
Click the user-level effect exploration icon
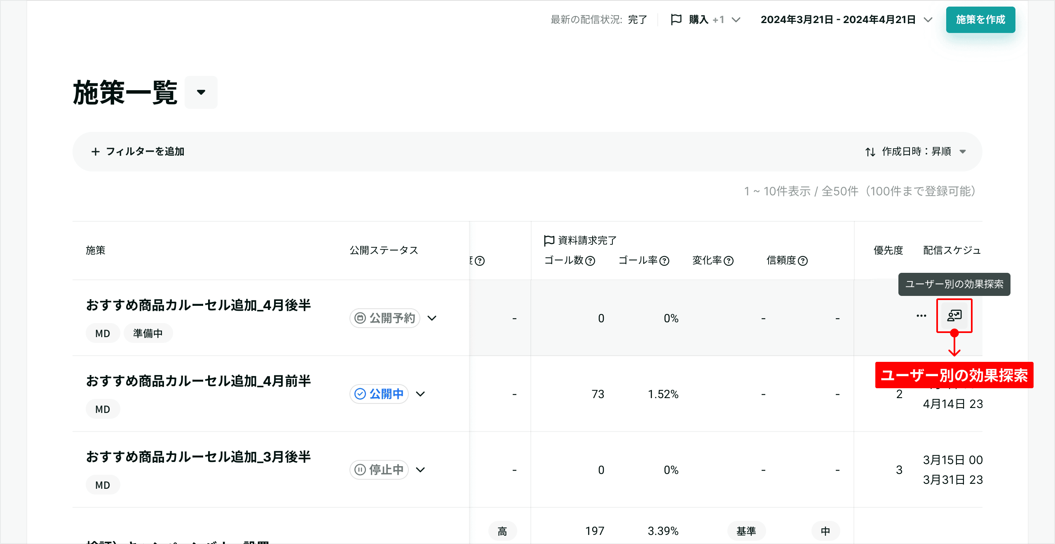(x=954, y=316)
